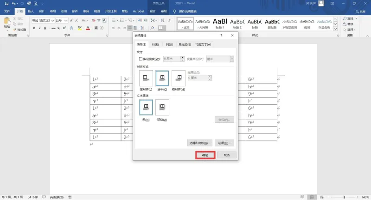
Task: Click the text highlight color marker
Action: point(79,28)
